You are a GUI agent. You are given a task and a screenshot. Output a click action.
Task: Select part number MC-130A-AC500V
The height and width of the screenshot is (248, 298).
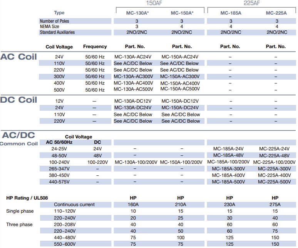tap(134, 89)
